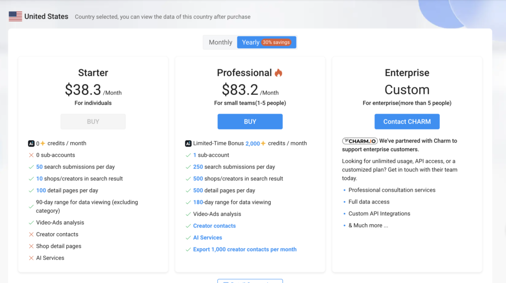Screen dimensions: 506x283
Task: Select the United States country label
Action: click(x=46, y=16)
